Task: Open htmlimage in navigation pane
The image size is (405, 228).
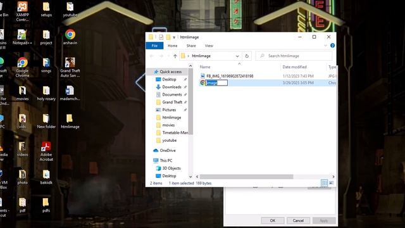Action: click(x=171, y=117)
